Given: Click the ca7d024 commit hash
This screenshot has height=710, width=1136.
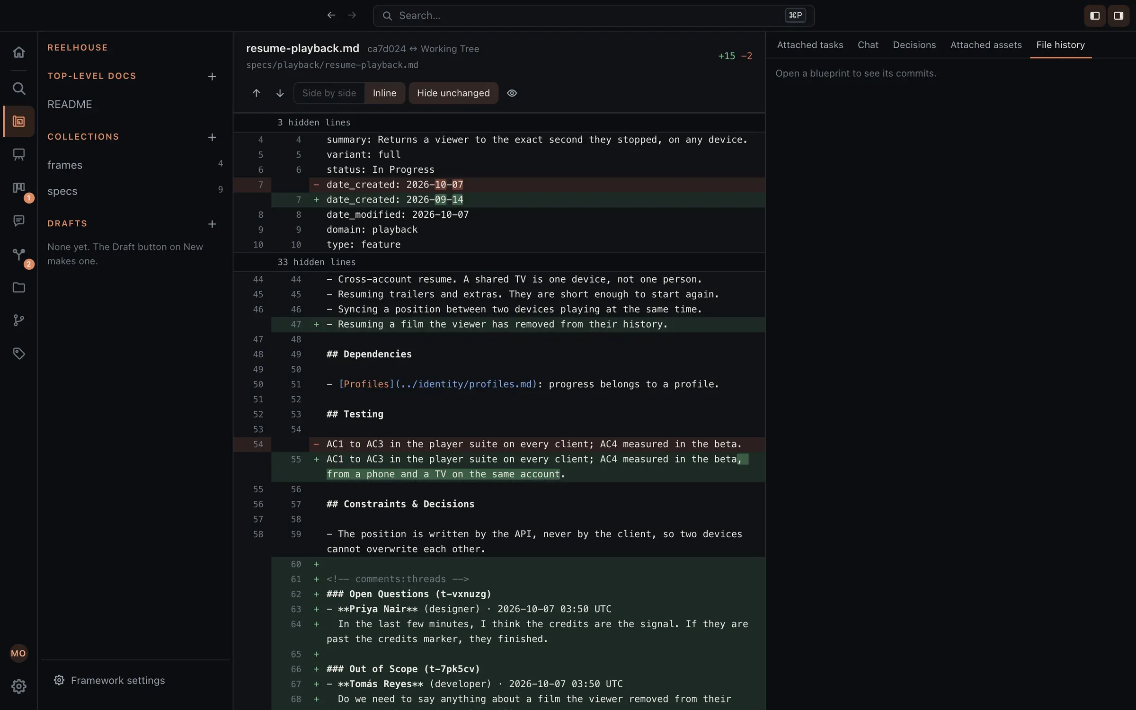Looking at the screenshot, I should [386, 49].
